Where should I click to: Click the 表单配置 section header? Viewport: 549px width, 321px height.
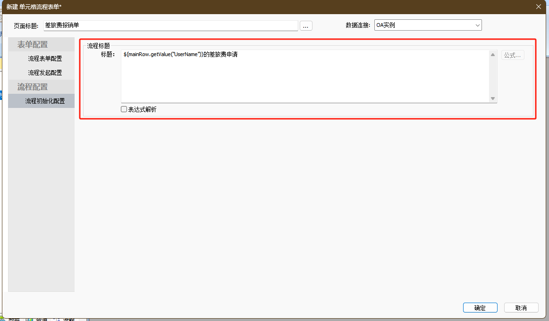coord(33,44)
